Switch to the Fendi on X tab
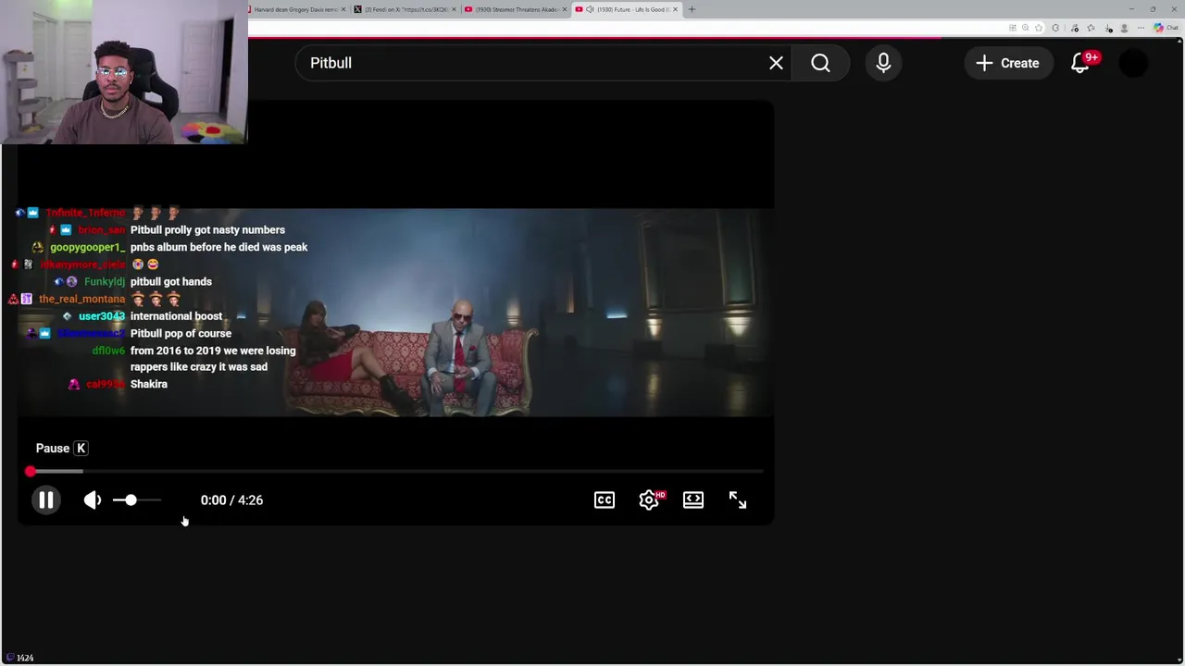 pyautogui.click(x=405, y=9)
